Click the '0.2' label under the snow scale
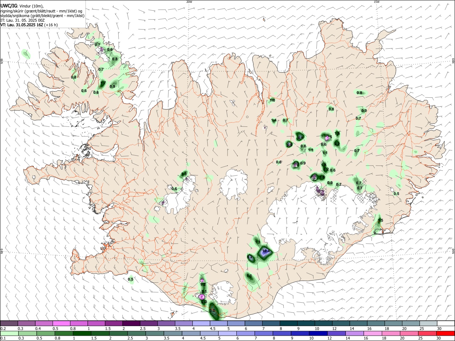 [x=3, y=329]
